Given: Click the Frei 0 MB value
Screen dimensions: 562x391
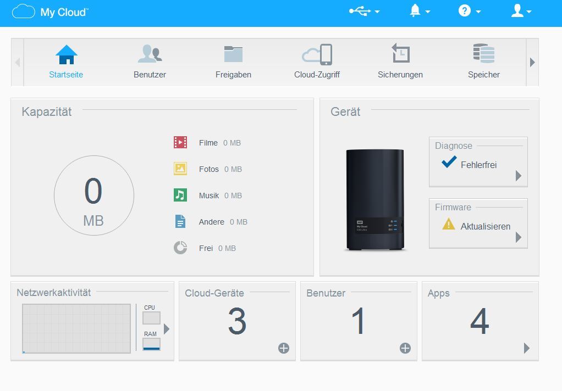Looking at the screenshot, I should (227, 248).
